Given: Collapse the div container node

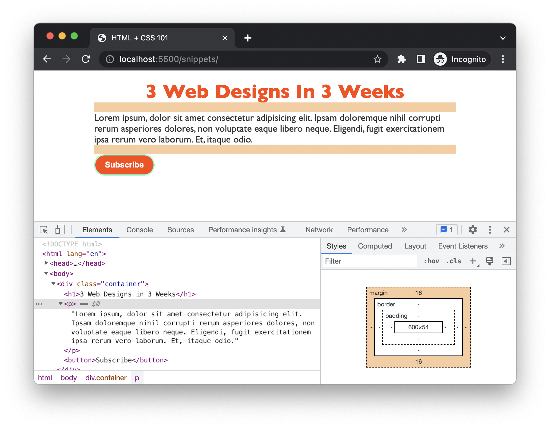Looking at the screenshot, I should [53, 283].
